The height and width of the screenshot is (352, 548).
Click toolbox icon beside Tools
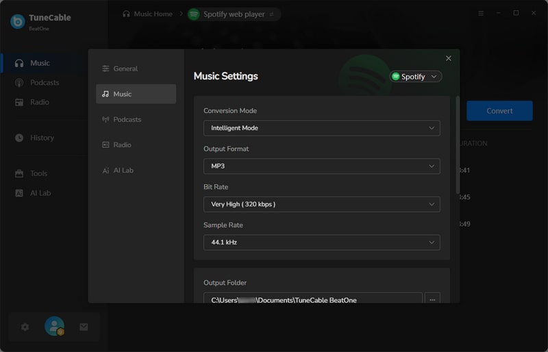coord(19,173)
